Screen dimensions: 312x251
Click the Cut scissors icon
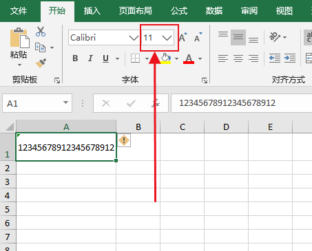click(x=41, y=32)
